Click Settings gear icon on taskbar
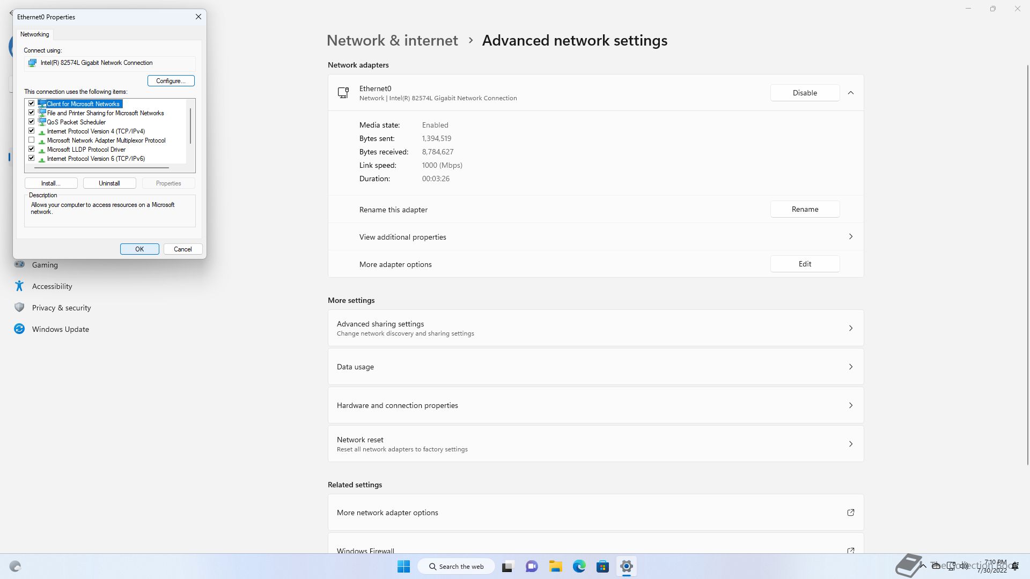 (x=626, y=566)
